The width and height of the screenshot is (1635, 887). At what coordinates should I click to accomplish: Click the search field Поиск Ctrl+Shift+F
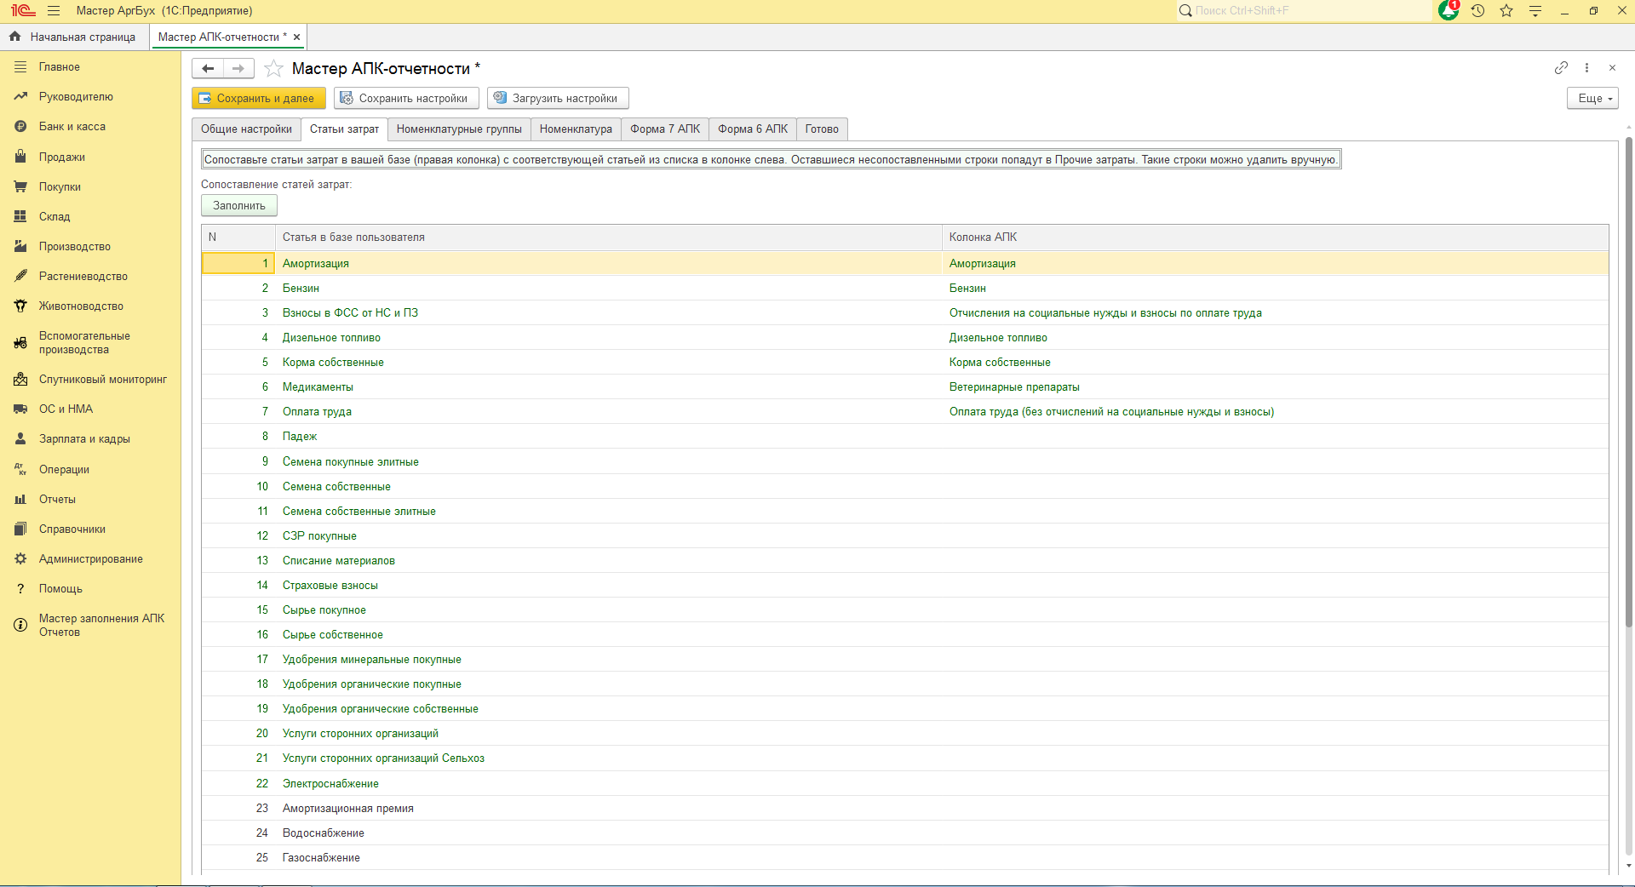[x=1303, y=11]
